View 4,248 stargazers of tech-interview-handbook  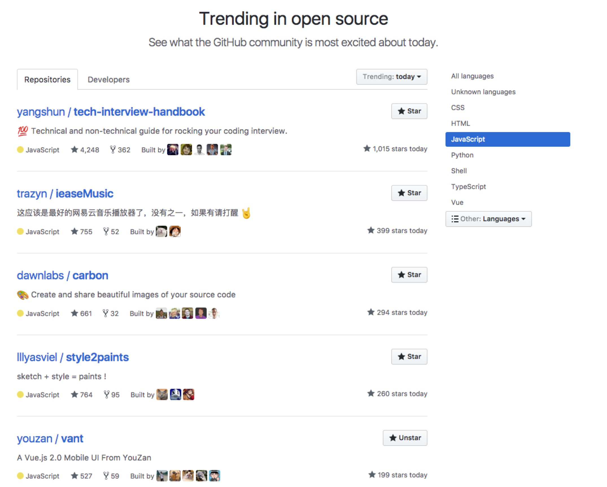pos(85,150)
